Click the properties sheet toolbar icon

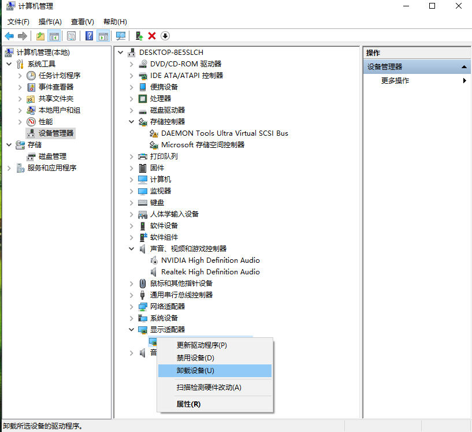point(71,36)
